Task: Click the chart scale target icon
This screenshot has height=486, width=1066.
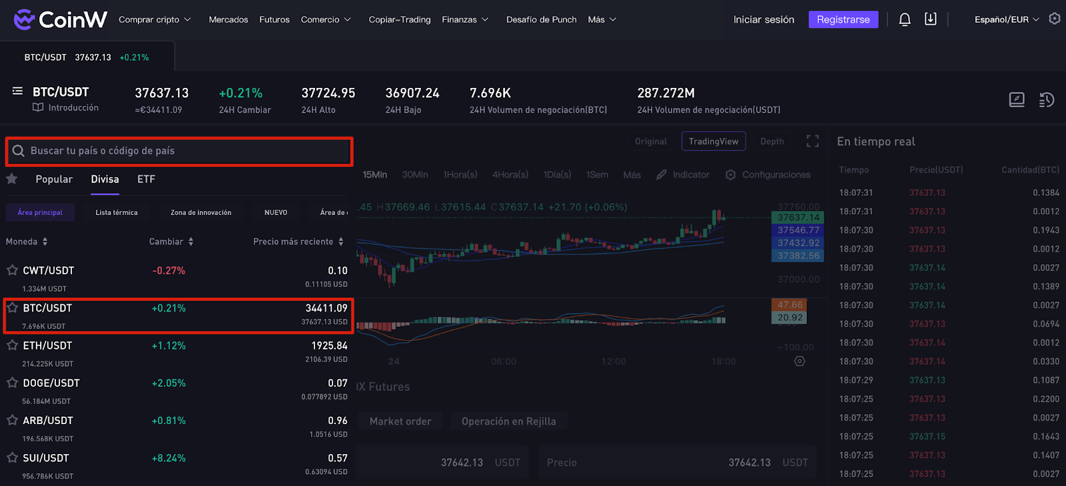Action: pyautogui.click(x=799, y=361)
